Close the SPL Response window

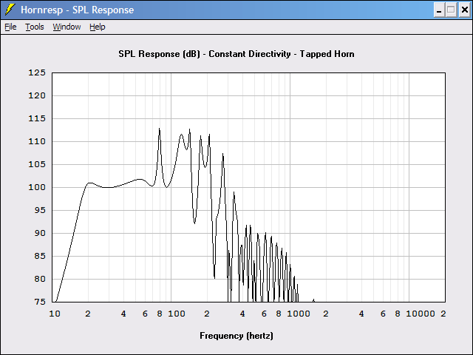[x=464, y=10]
